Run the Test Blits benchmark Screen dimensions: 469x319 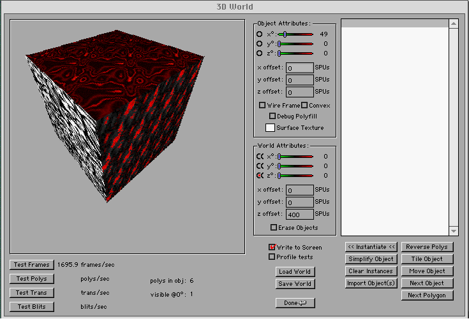point(32,307)
